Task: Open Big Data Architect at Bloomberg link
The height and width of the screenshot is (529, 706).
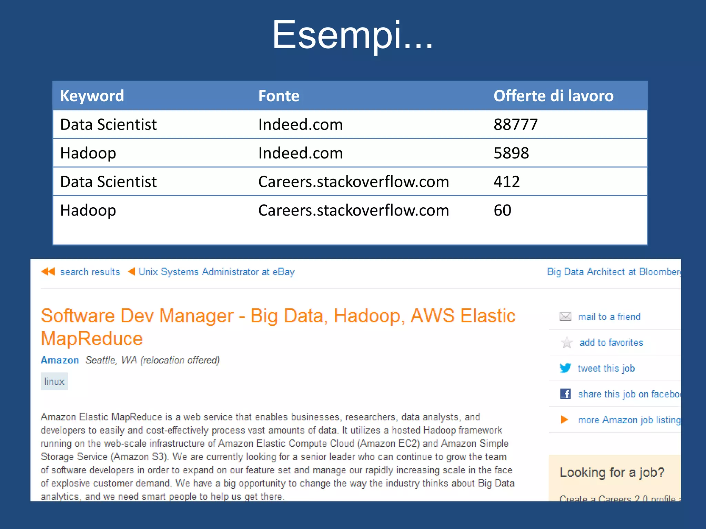Action: [x=614, y=272]
